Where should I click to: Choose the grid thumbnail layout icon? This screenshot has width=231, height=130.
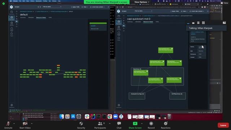point(203,23)
